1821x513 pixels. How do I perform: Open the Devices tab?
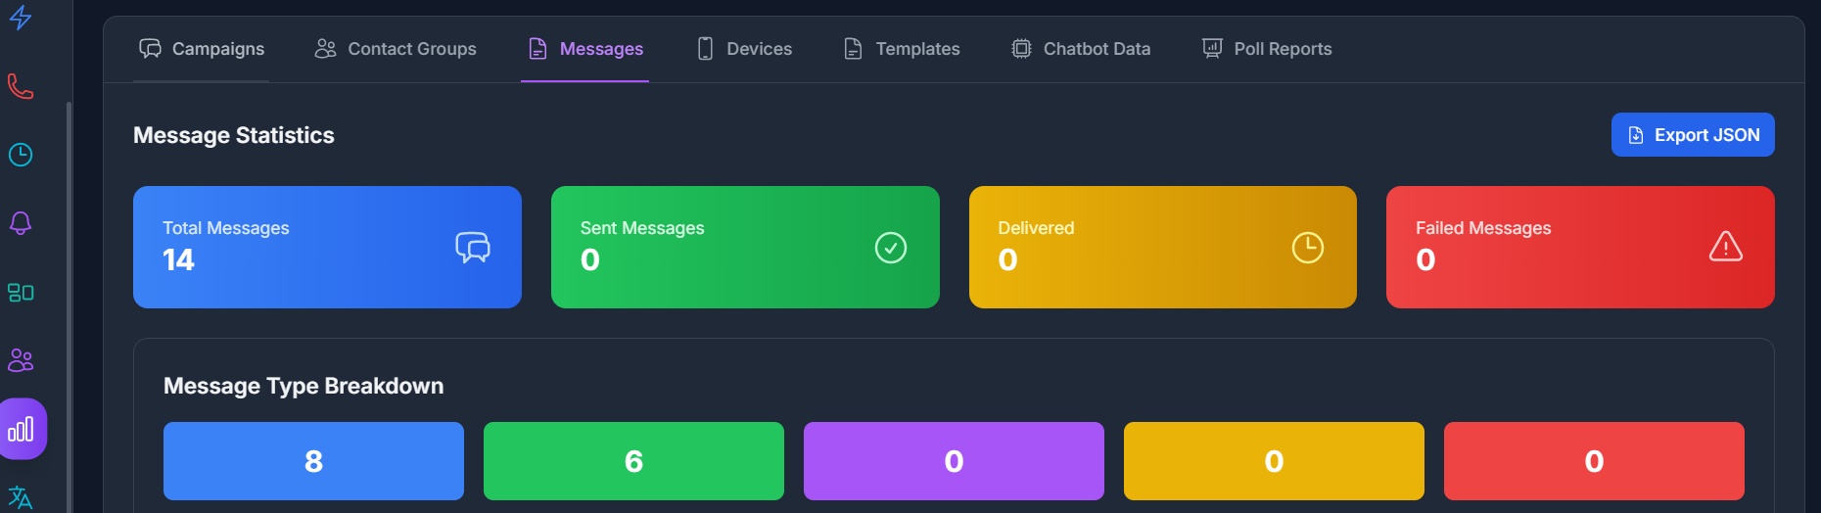(x=744, y=49)
